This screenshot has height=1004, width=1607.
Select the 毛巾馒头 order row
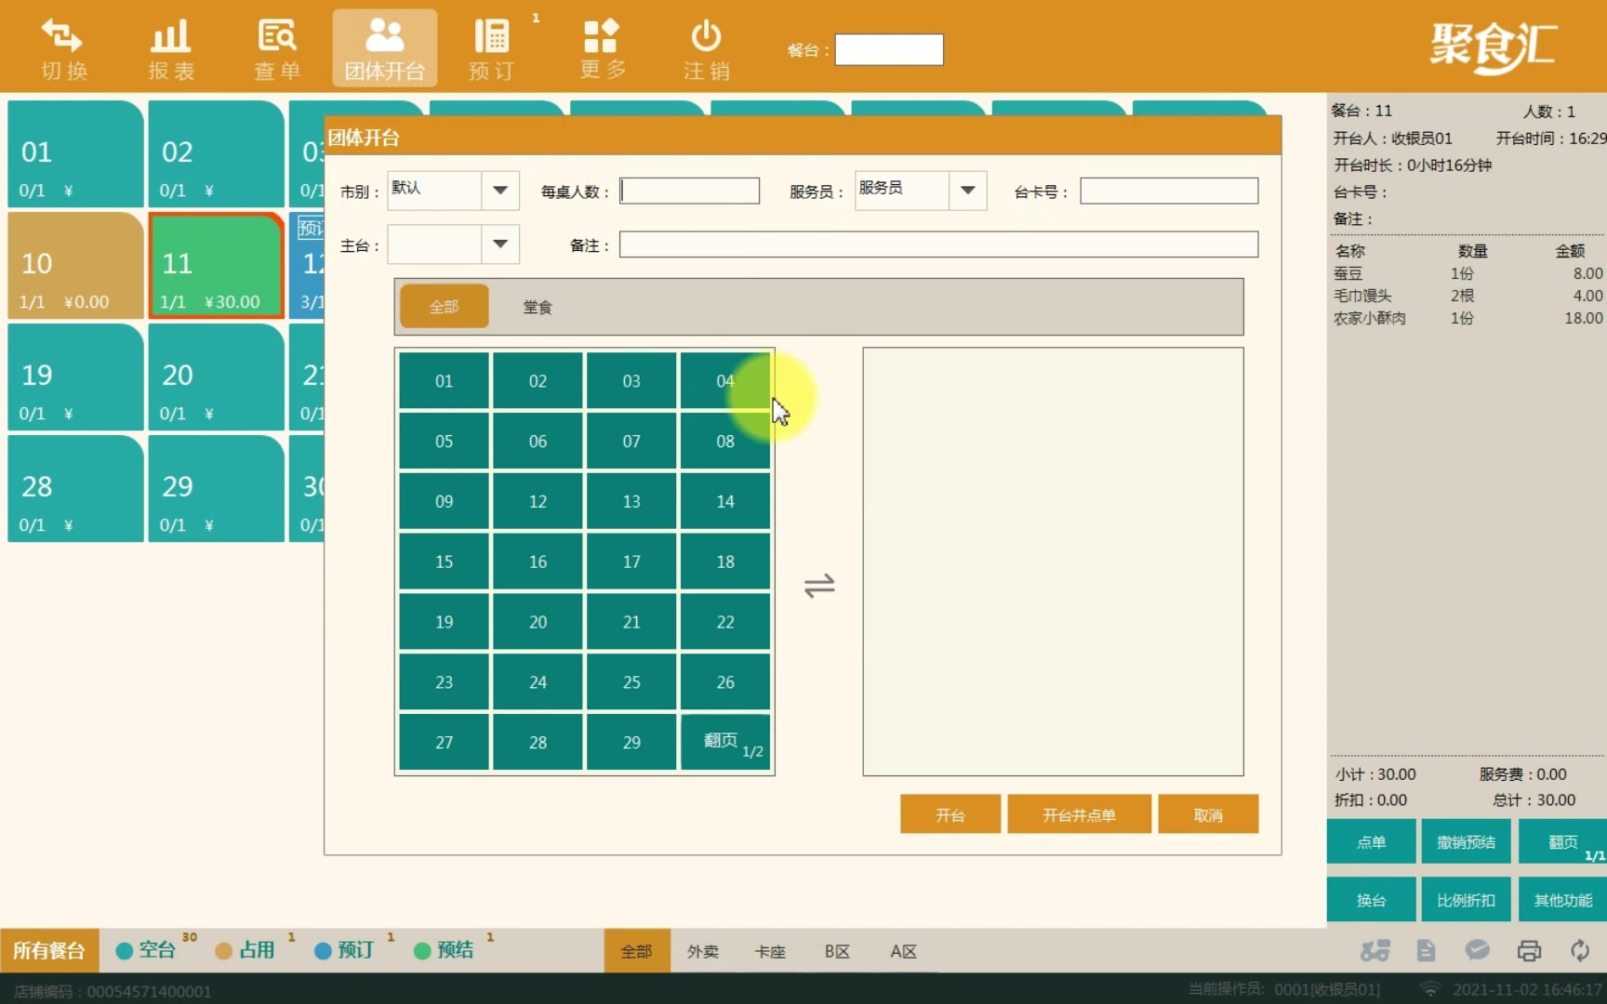tap(1468, 296)
